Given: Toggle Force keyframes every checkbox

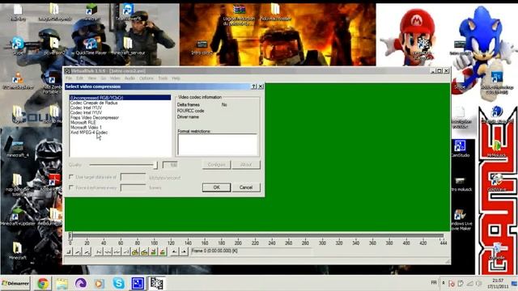Looking at the screenshot, I should pos(71,188).
